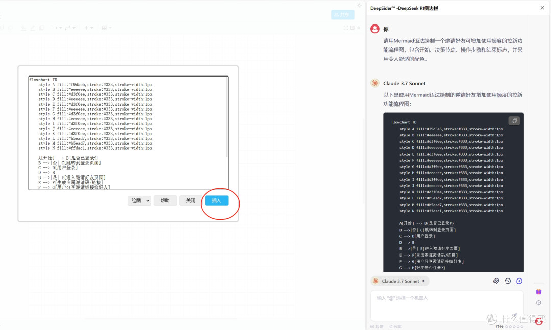Copy the Mermaid code block
Image resolution: width=551 pixels, height=330 pixels.
pyautogui.click(x=514, y=121)
